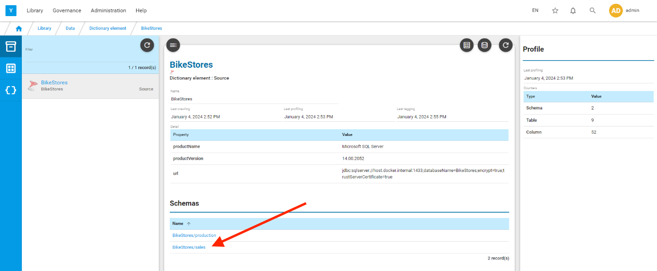
Task: Open the database toolbar icon
Action: 484,45
